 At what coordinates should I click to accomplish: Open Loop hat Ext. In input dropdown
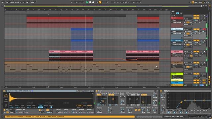point(188,52)
